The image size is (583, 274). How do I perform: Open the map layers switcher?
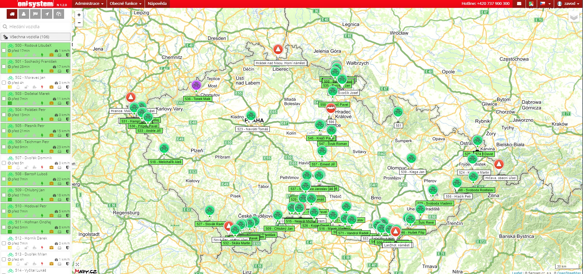574,17
